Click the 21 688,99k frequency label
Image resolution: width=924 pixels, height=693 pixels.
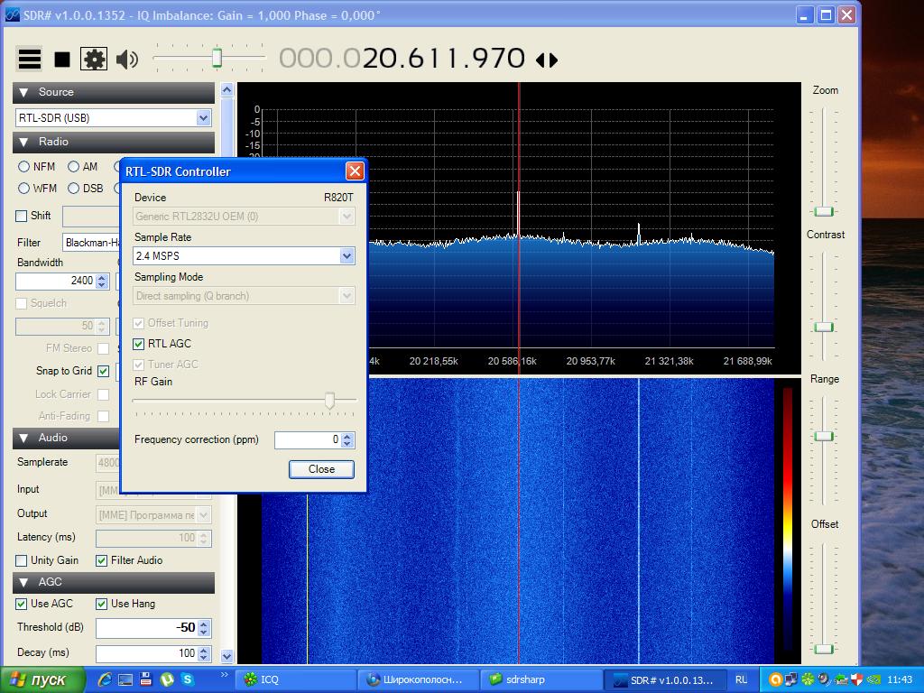tap(748, 361)
